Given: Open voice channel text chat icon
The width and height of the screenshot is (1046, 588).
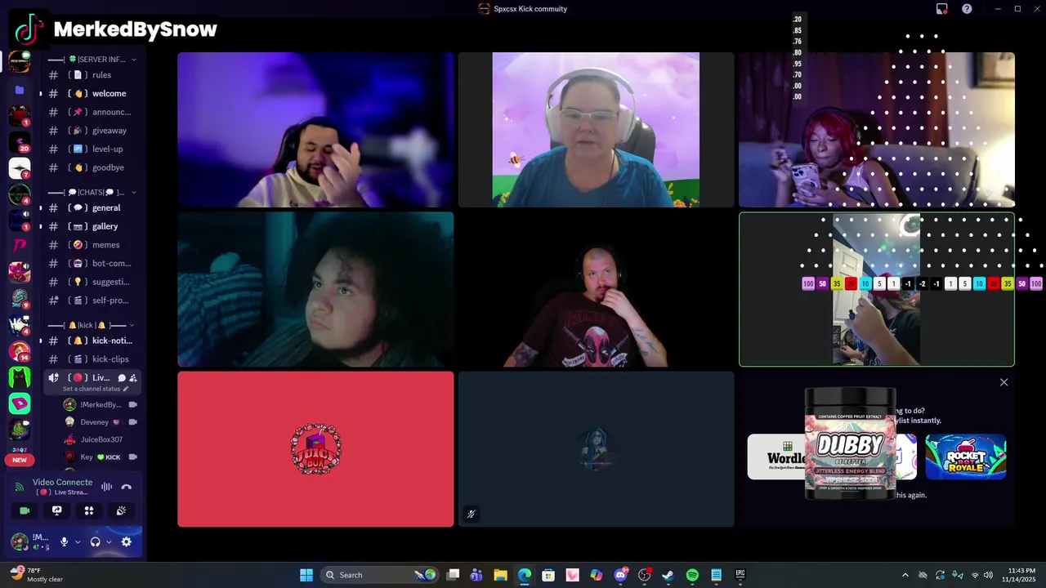Looking at the screenshot, I should tap(122, 378).
